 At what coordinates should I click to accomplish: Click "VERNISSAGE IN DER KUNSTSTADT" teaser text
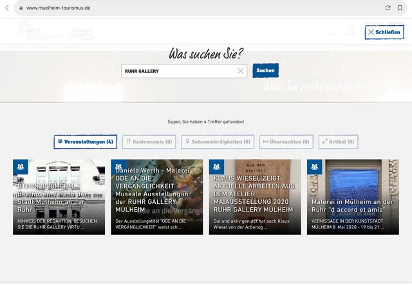coord(348,224)
